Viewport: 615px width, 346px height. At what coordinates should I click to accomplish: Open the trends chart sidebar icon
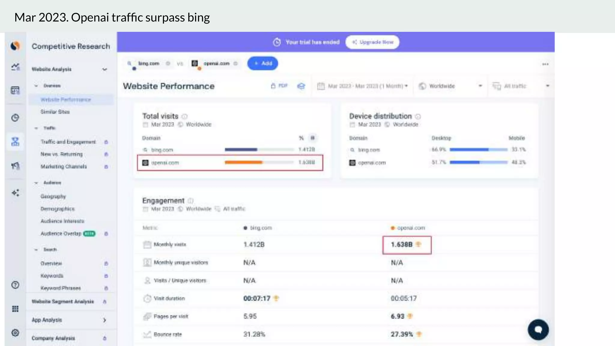tap(15, 67)
